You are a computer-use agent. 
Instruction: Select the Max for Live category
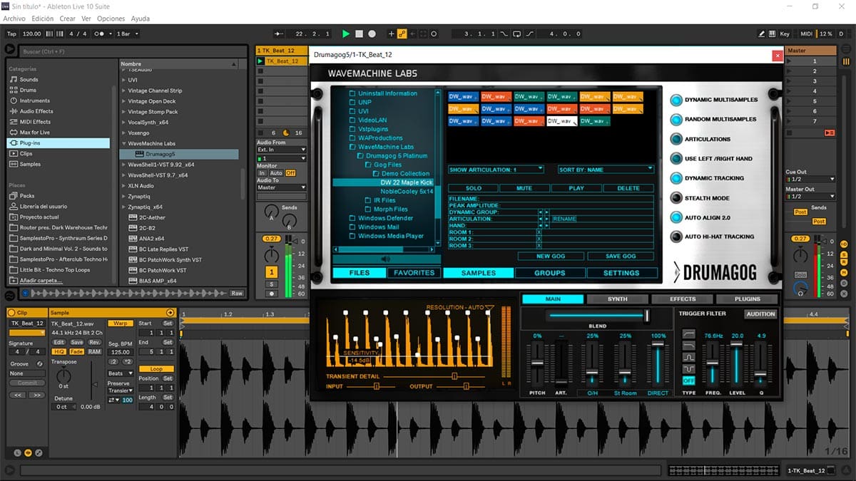pyautogui.click(x=35, y=133)
